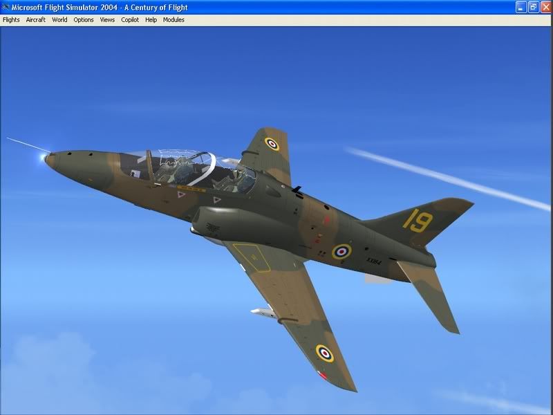Open the Views menu

(107, 20)
